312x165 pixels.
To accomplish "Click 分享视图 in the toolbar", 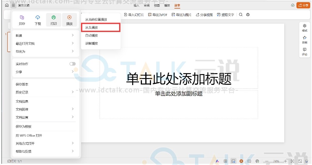I will (204, 15).
